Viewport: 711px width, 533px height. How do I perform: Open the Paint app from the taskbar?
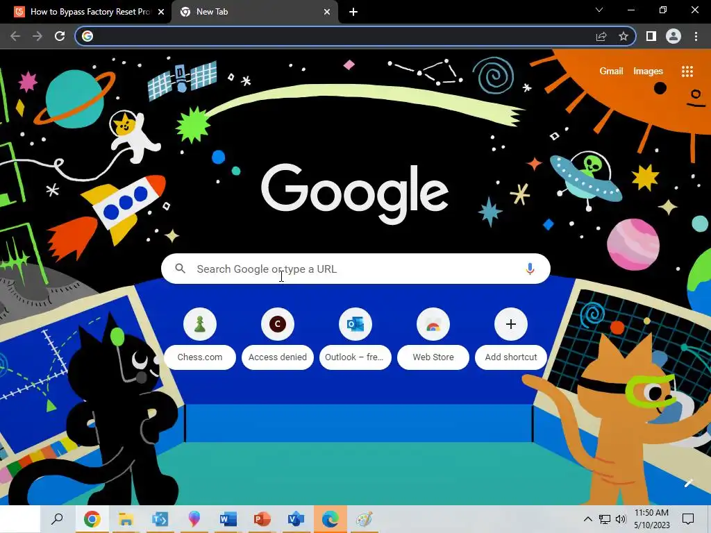click(x=364, y=519)
